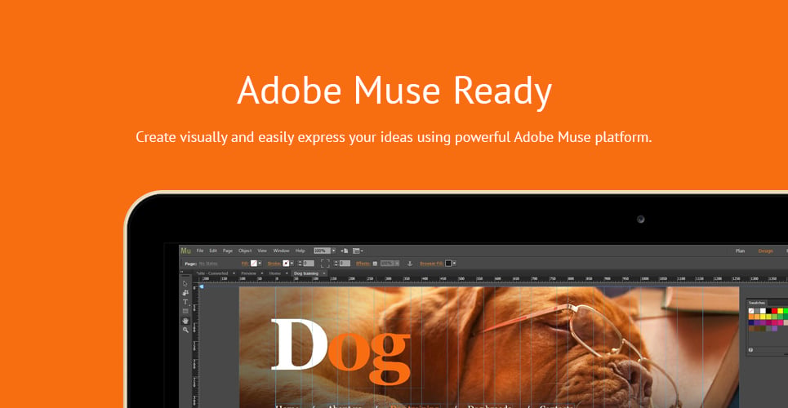Click the small icon next to Effects
The height and width of the screenshot is (408, 788).
pos(375,264)
